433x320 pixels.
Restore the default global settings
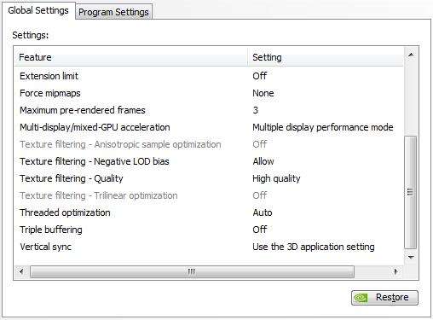point(384,298)
